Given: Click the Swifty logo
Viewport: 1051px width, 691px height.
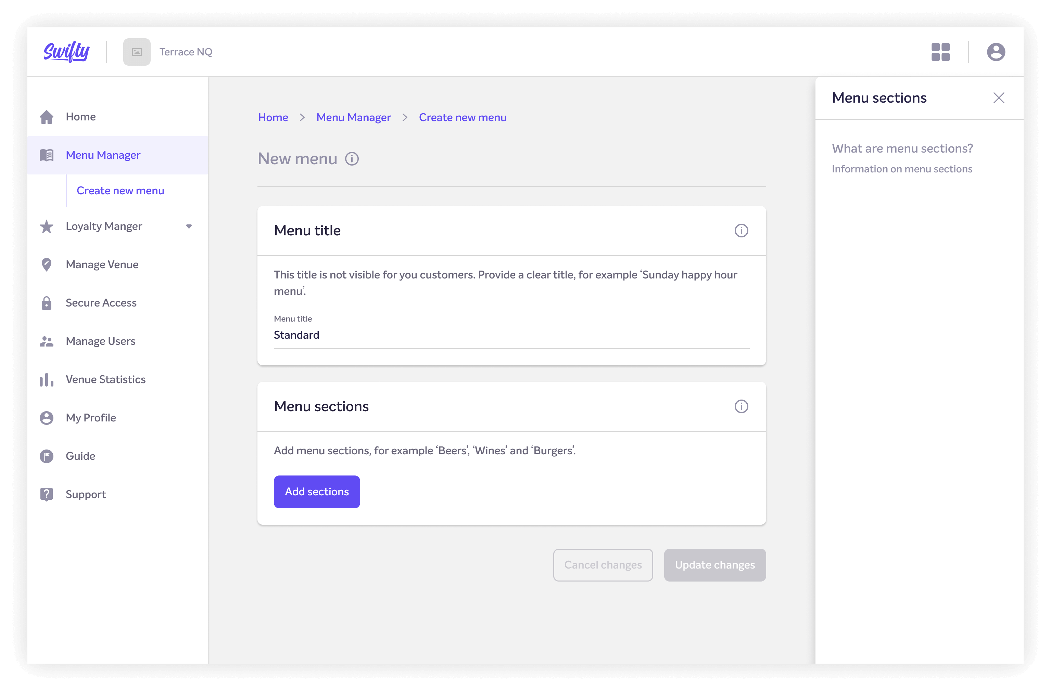Looking at the screenshot, I should pyautogui.click(x=66, y=52).
